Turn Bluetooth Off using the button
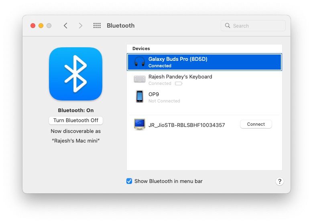The width and height of the screenshot is (313, 223). point(76,121)
